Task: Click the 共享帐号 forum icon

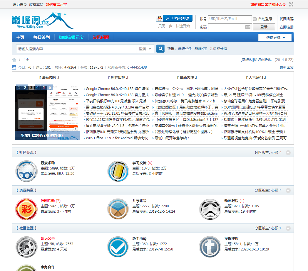Action: tap(118, 209)
